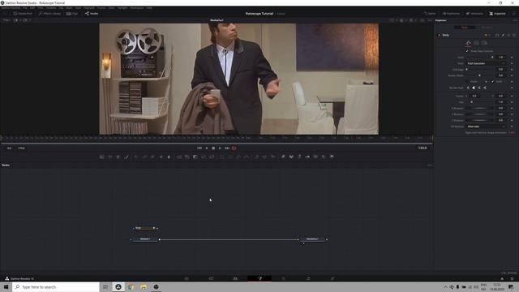
Task: Open the File menu
Action: (25, 7)
